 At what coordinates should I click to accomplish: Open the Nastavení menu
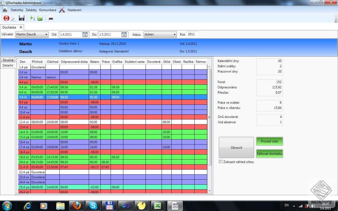coord(74,10)
